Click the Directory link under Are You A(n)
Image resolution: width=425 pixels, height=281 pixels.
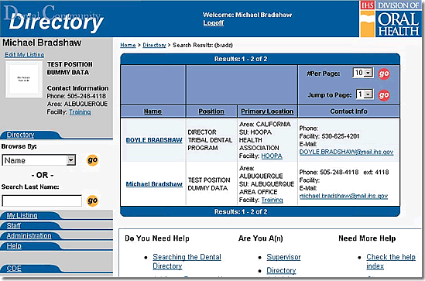point(281,270)
